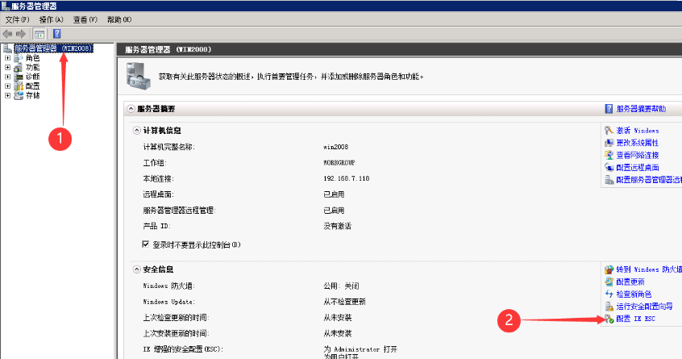Click the 更改系统属性 link
Image resolution: width=682 pixels, height=359 pixels.
tap(638, 143)
